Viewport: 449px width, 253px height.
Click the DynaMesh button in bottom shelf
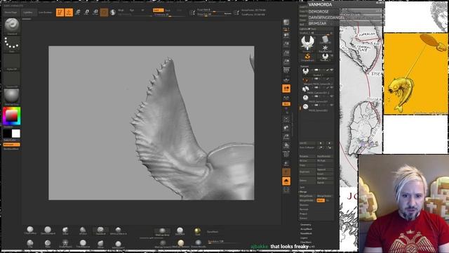(x=213, y=231)
